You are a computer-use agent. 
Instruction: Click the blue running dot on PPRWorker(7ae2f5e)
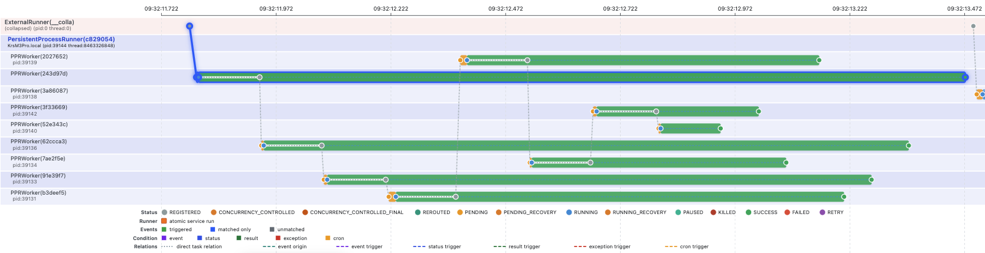531,163
